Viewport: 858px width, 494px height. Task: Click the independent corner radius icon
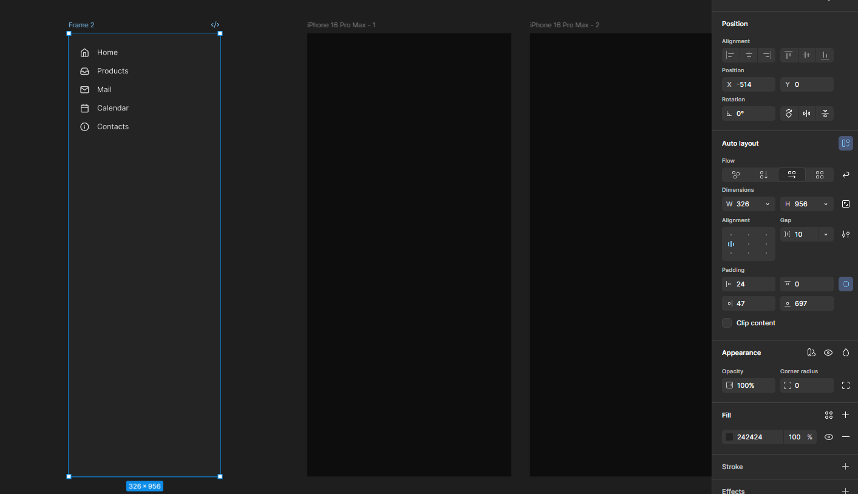click(845, 385)
